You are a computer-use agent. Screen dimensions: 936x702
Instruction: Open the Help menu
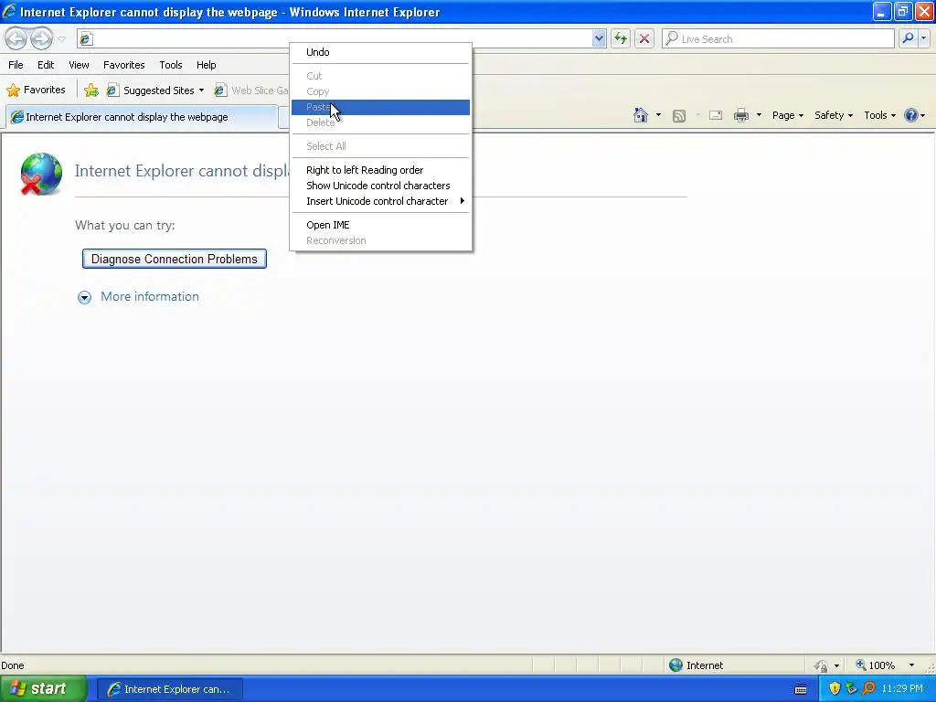click(206, 65)
